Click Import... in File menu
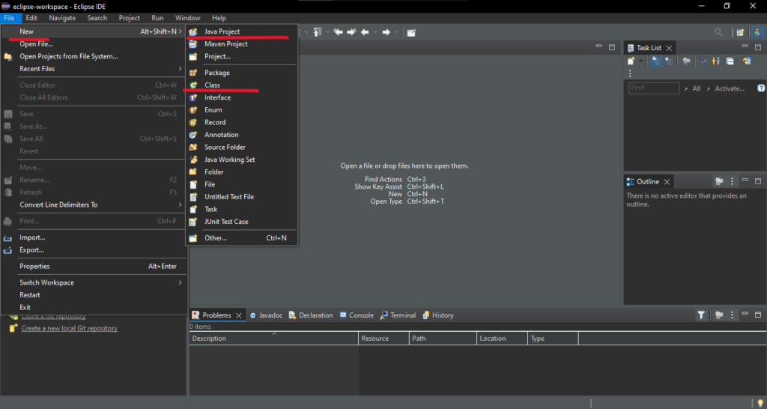Image resolution: width=767 pixels, height=409 pixels. click(94, 237)
